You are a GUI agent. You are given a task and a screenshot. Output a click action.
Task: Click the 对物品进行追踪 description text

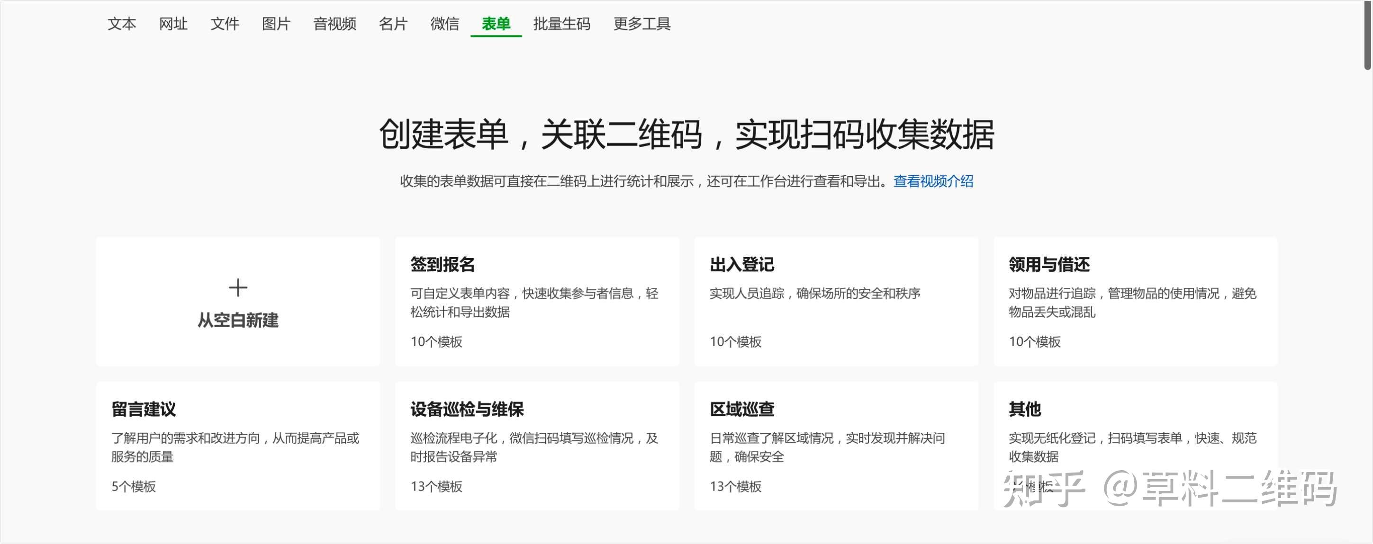click(1133, 303)
